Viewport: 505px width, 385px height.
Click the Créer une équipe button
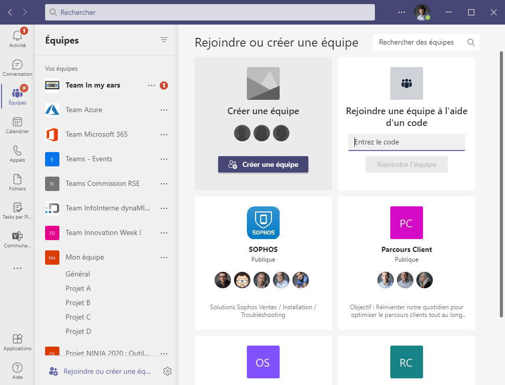click(263, 164)
